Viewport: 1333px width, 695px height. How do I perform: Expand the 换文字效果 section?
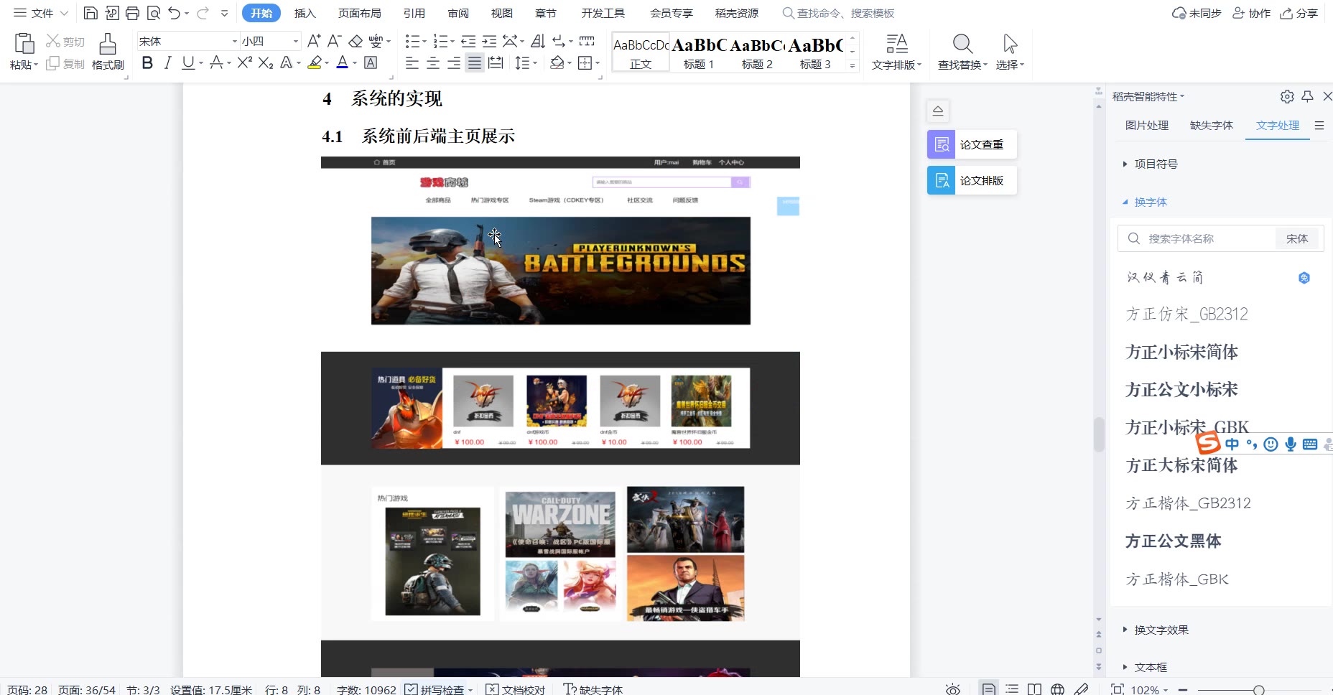(1156, 630)
